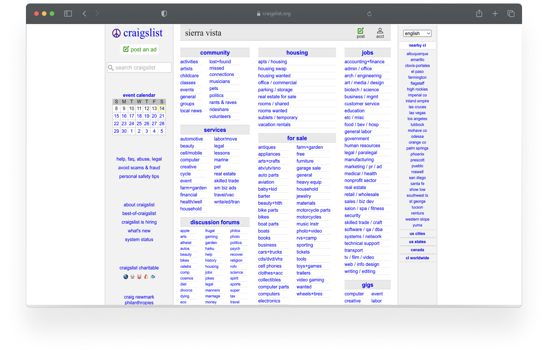Open the jobs section header

tap(367, 53)
